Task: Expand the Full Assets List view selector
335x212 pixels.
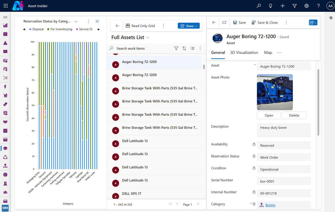Action: click(x=148, y=38)
